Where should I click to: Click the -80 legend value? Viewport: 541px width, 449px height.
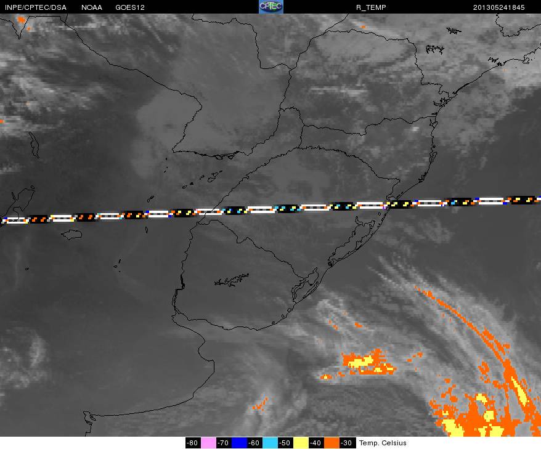point(193,443)
